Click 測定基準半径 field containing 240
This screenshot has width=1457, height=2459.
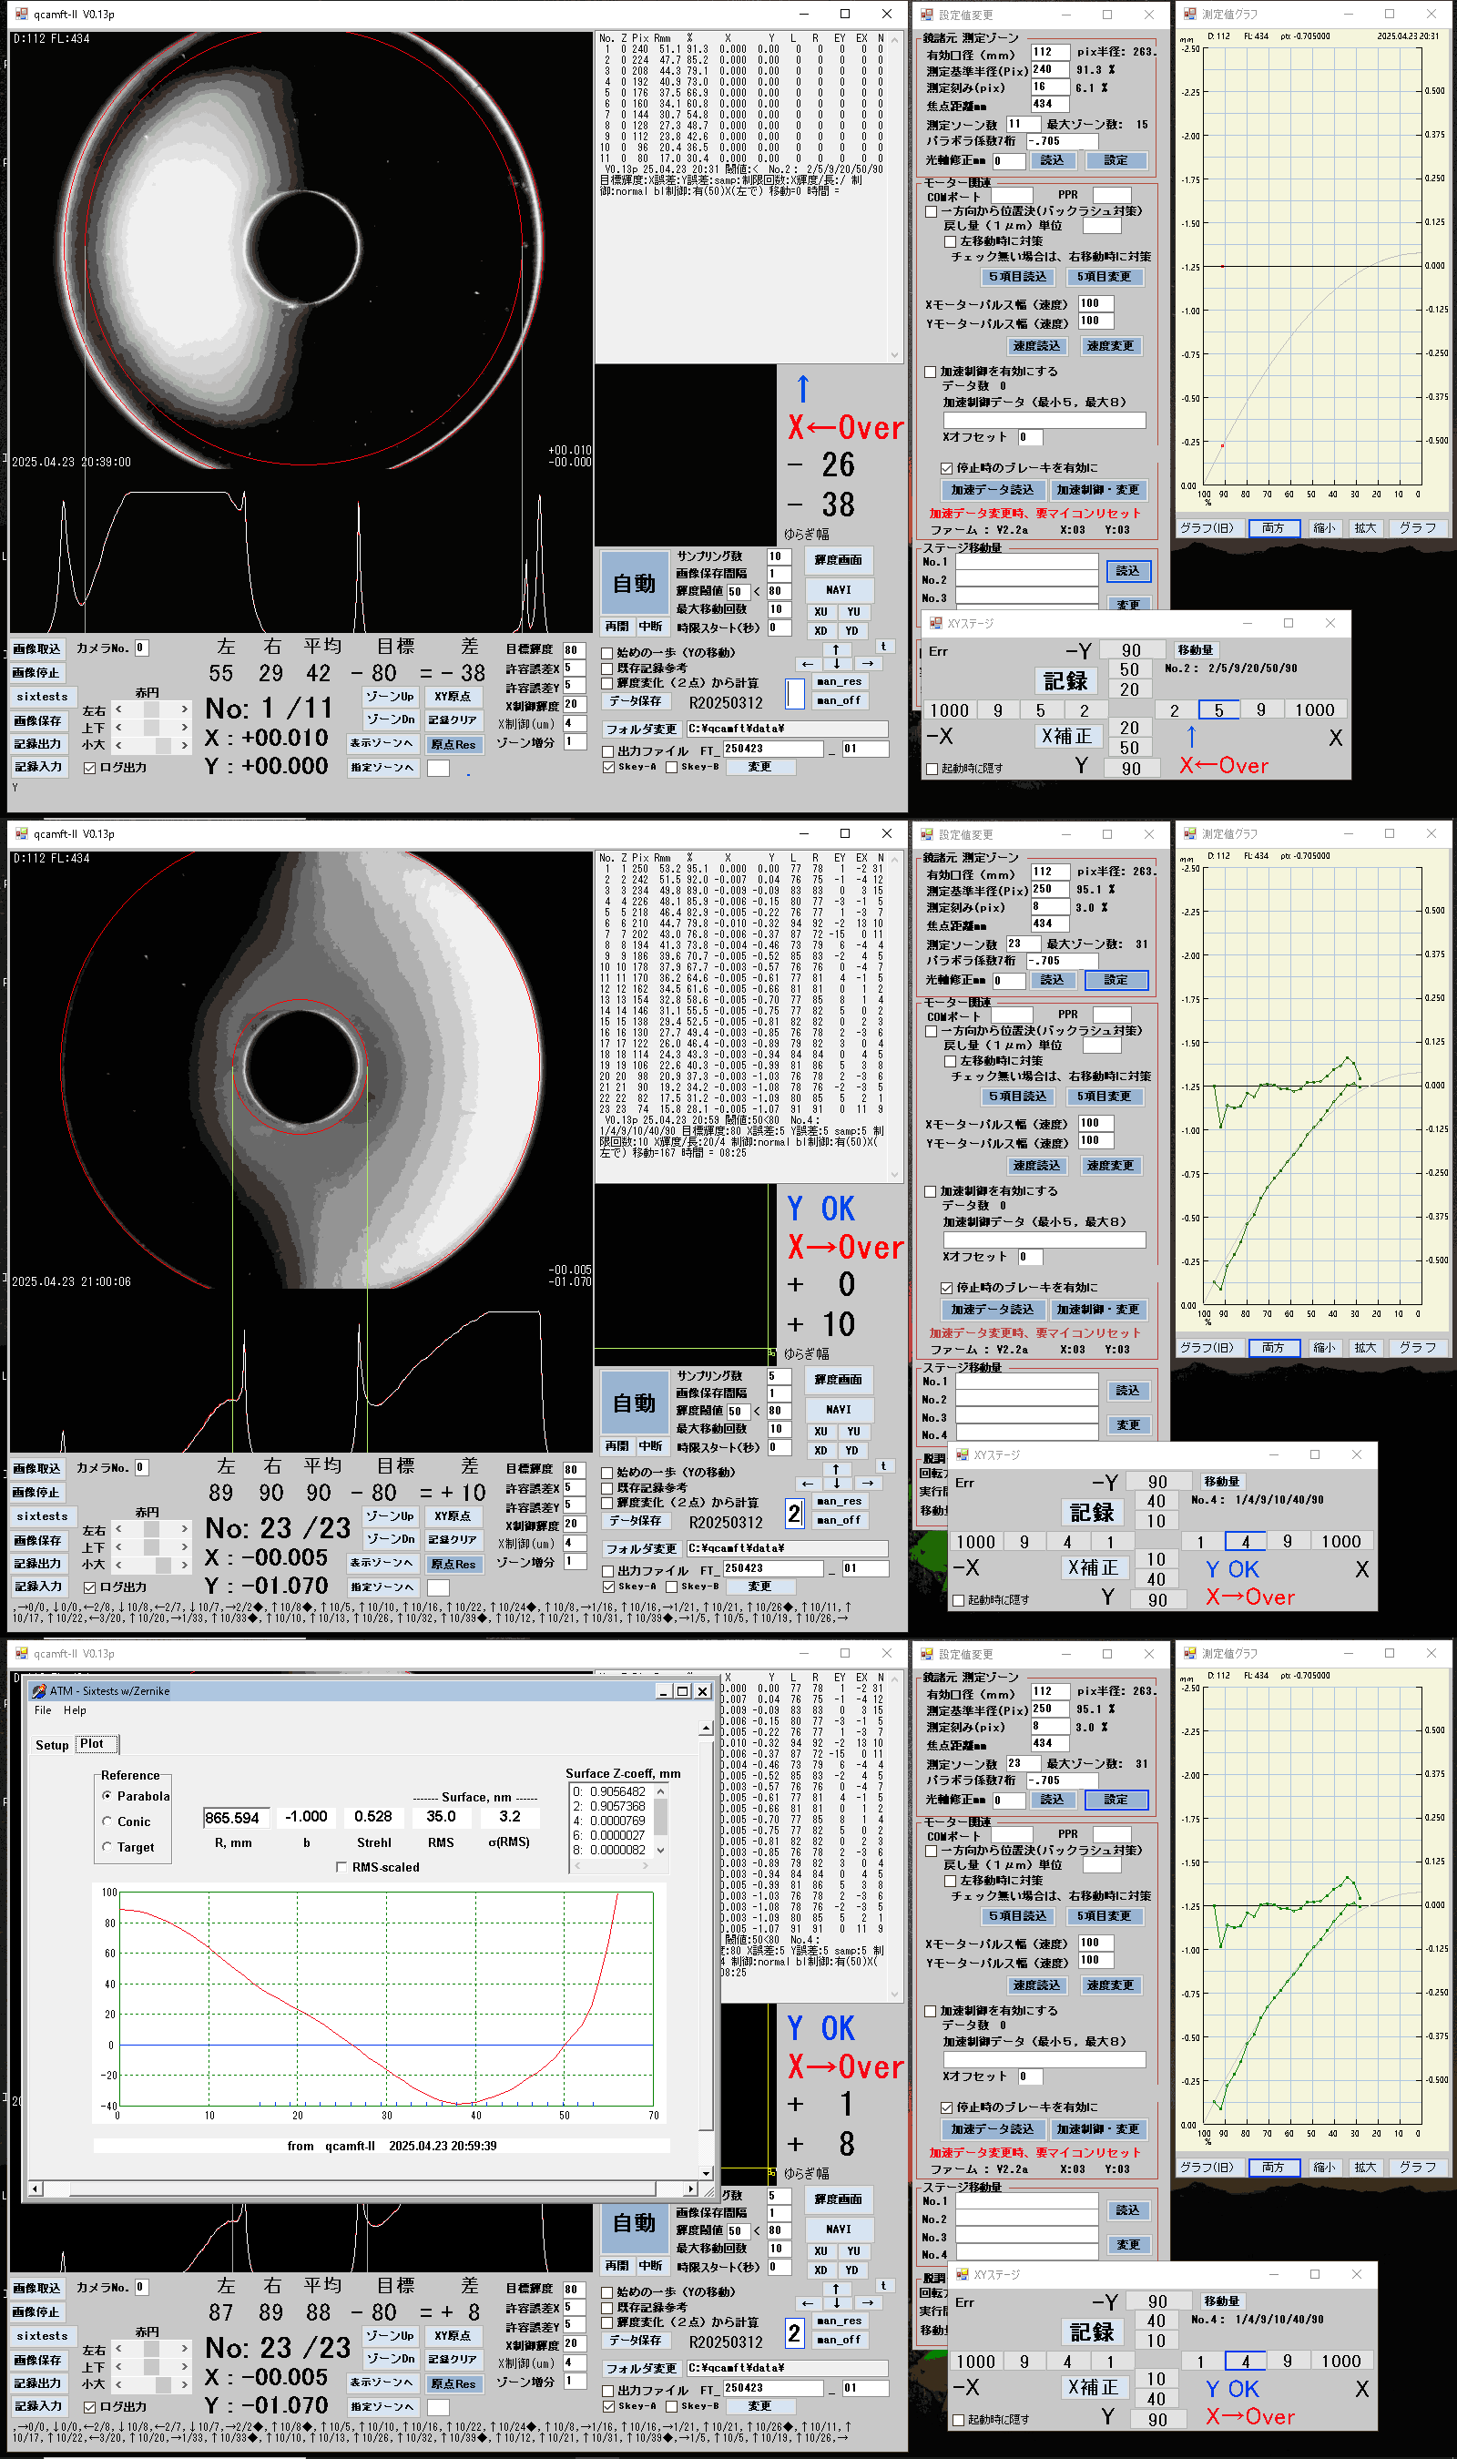[1051, 70]
